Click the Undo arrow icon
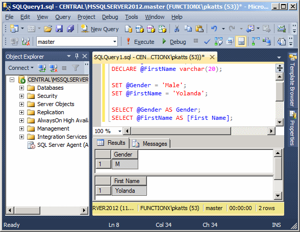 click(214, 29)
